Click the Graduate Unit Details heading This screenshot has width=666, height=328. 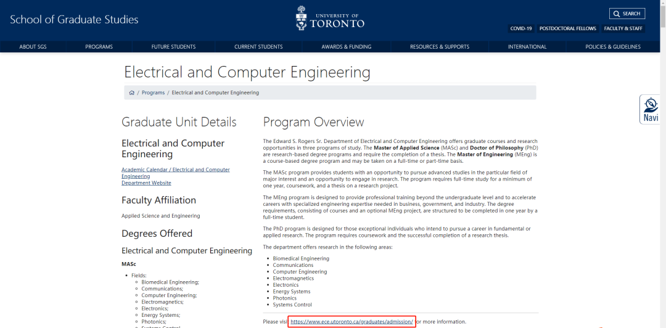(179, 122)
